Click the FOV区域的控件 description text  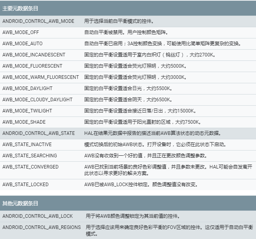click(x=169, y=231)
